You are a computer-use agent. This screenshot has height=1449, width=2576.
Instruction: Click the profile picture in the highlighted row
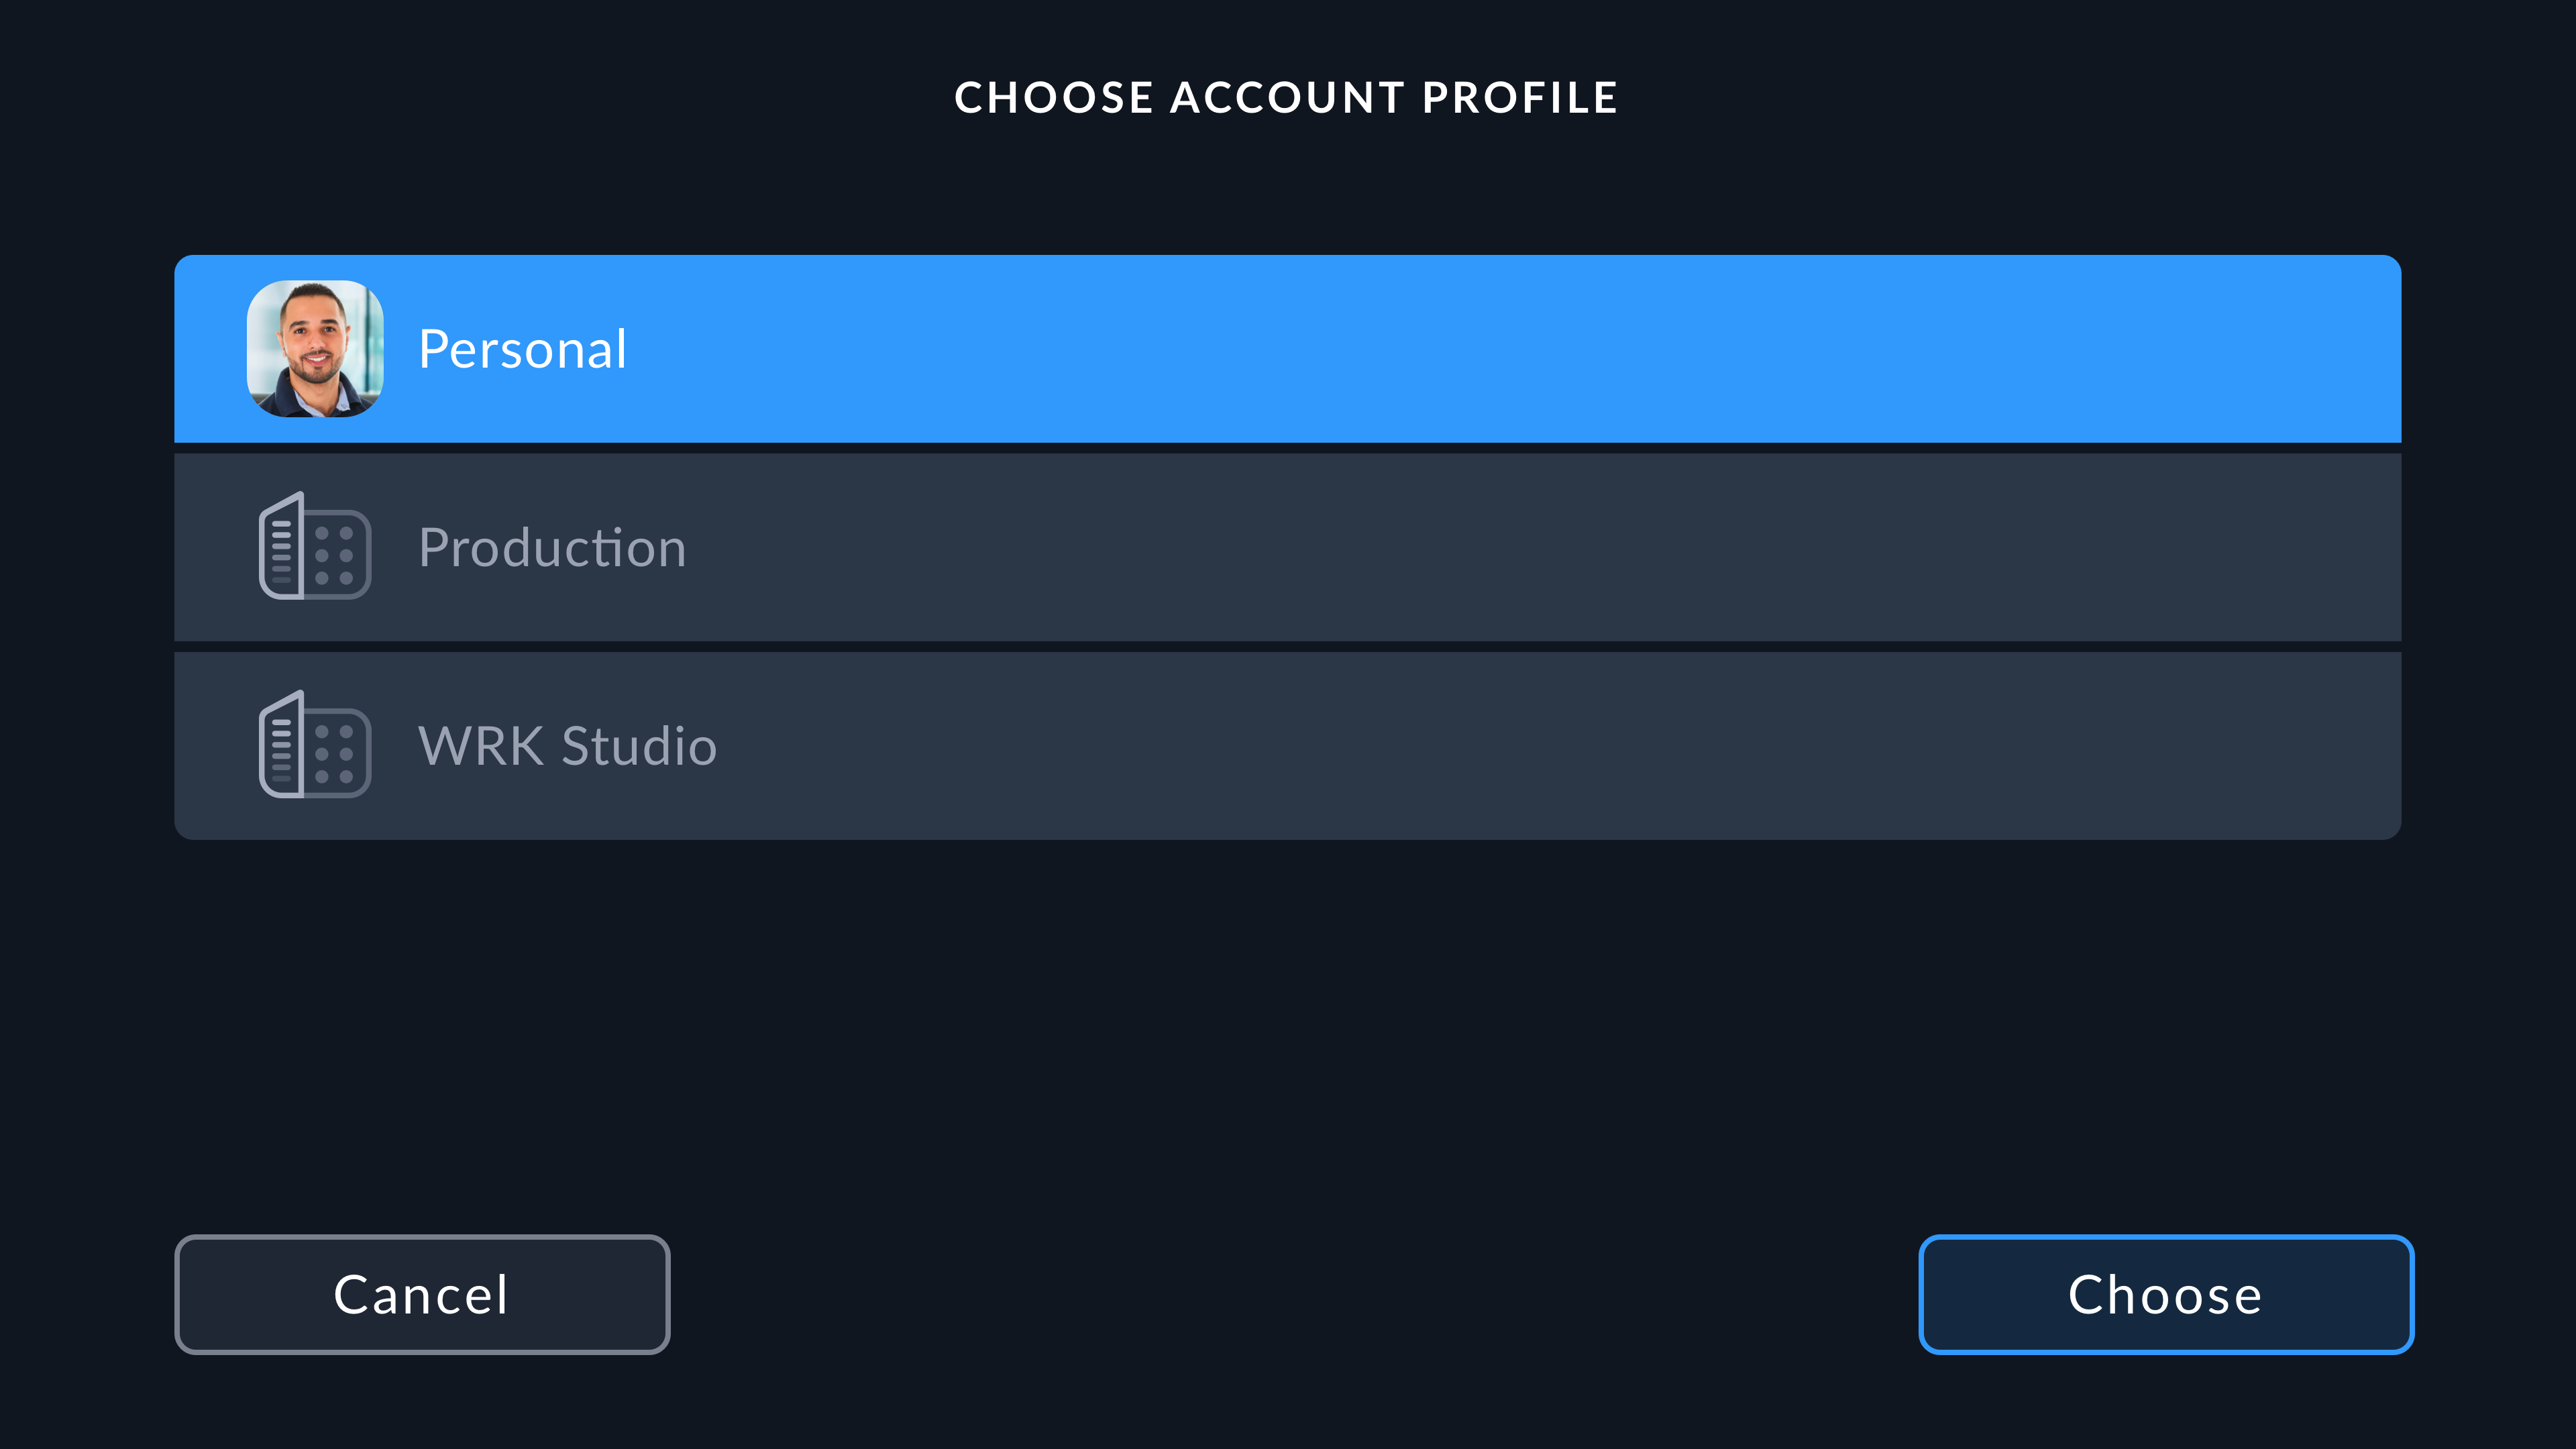pos(315,348)
